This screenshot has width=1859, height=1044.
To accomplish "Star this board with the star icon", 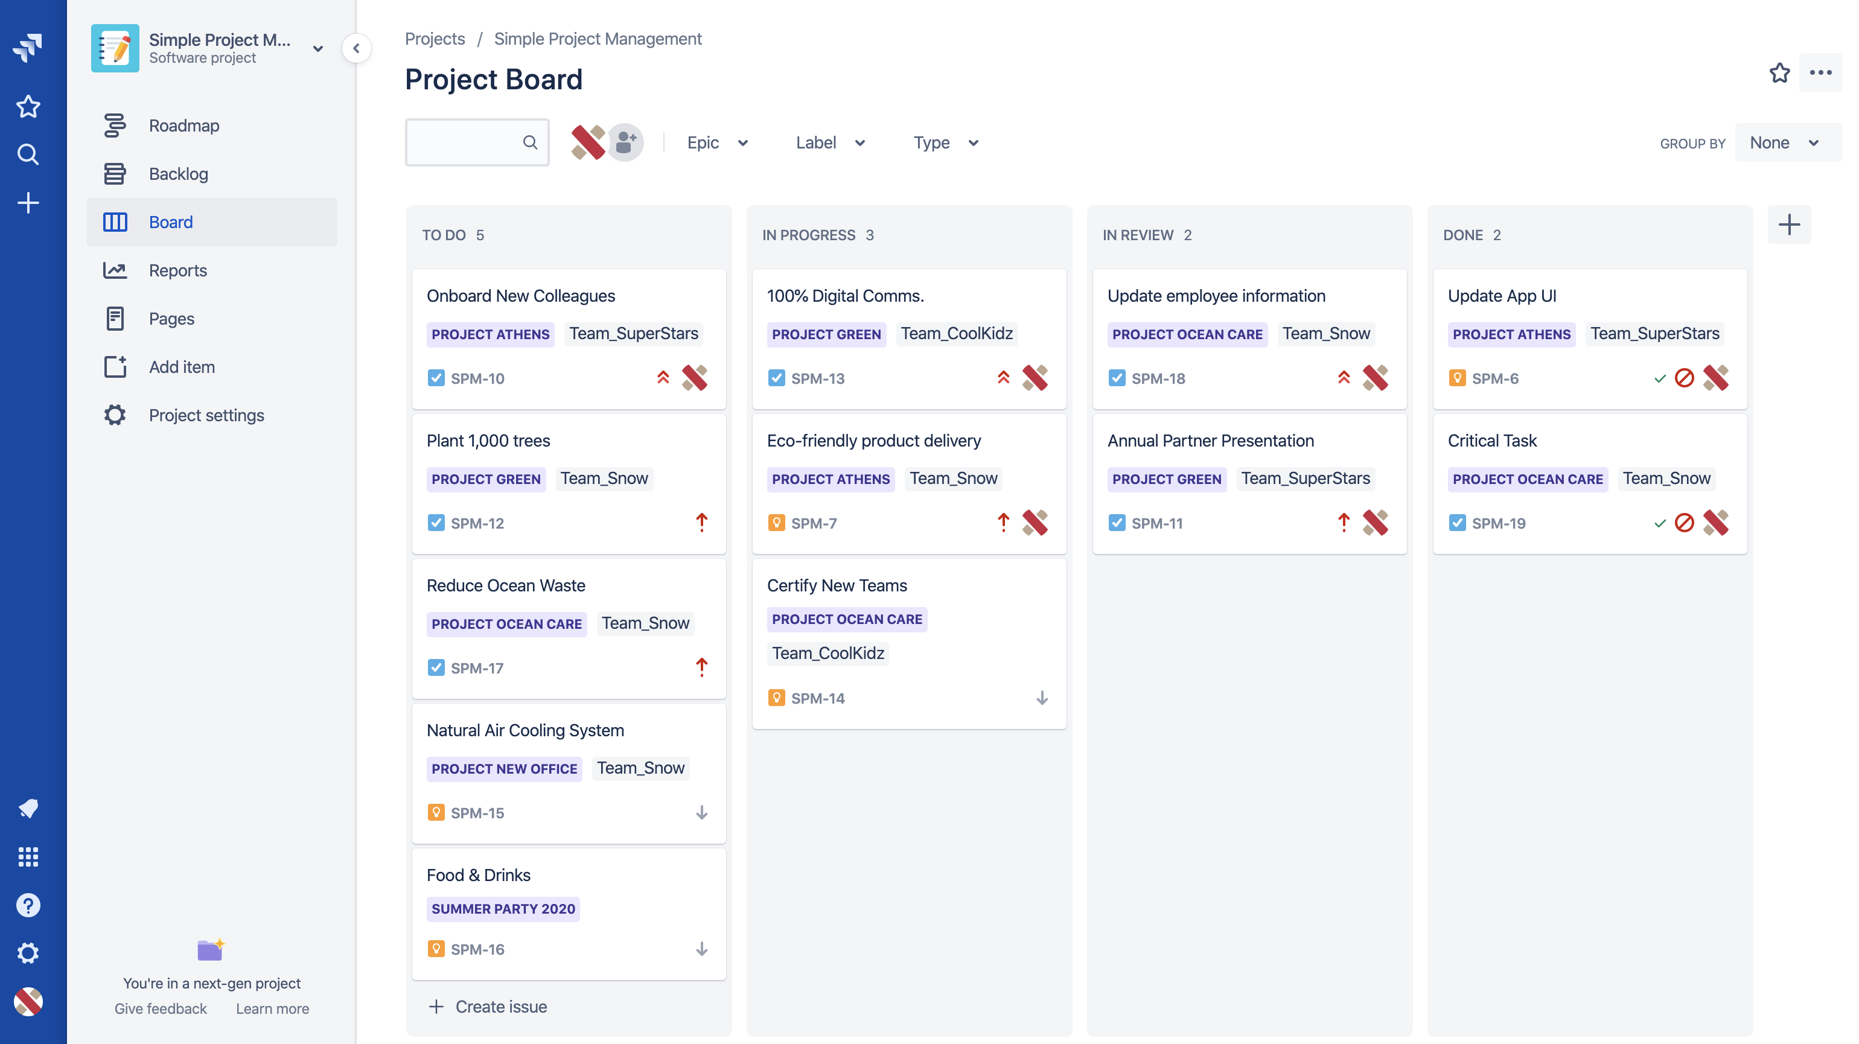I will click(1779, 73).
